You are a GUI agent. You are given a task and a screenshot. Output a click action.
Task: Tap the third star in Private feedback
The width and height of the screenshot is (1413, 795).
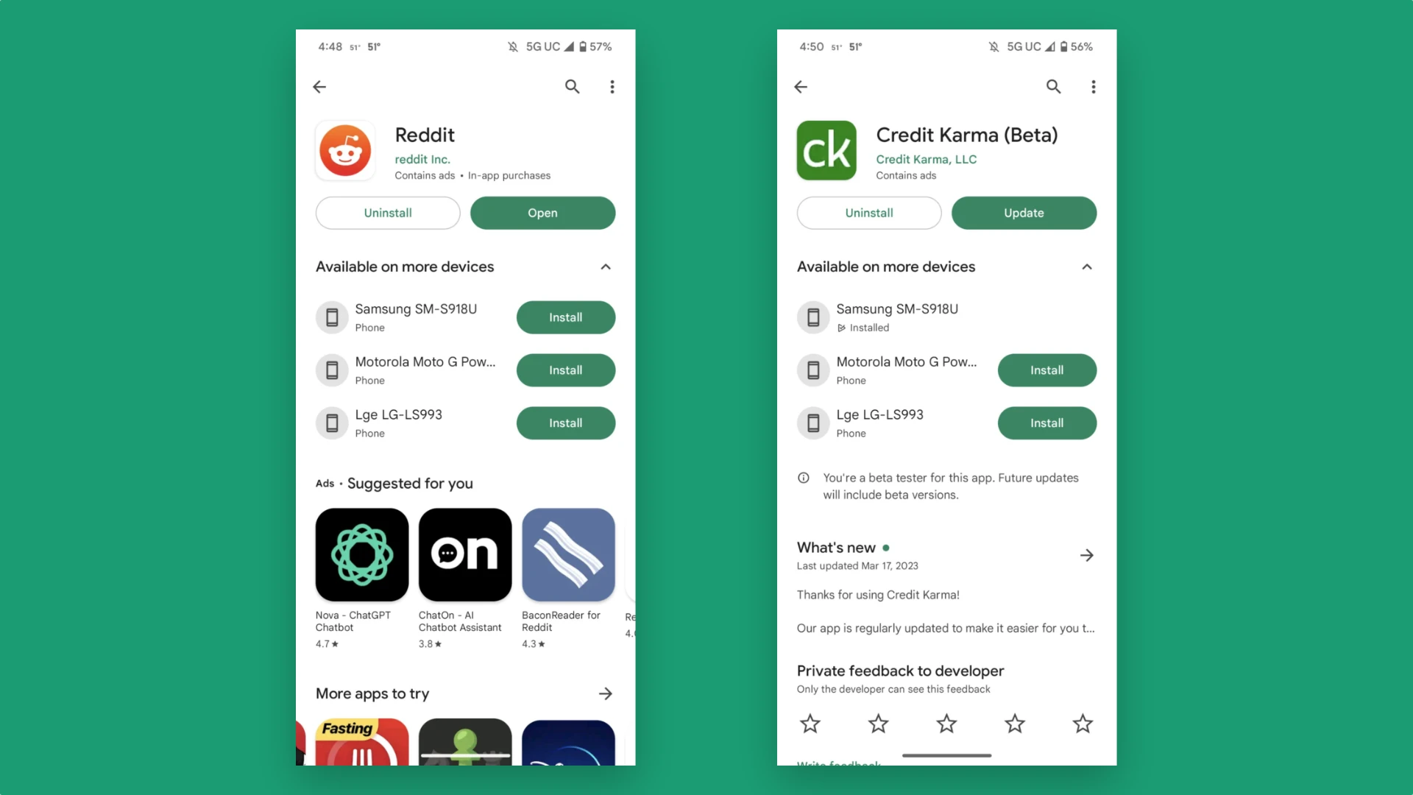coord(946,723)
